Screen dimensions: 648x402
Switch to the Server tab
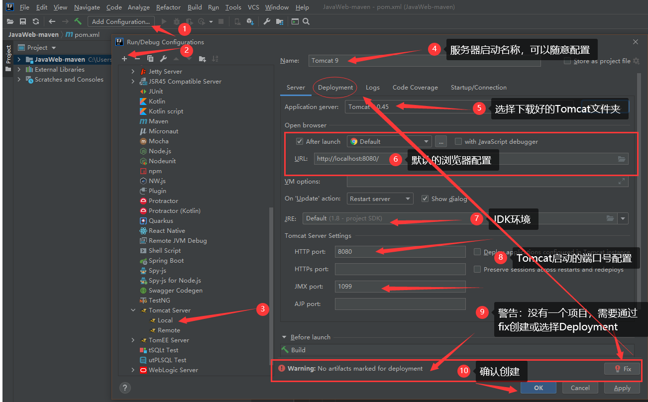click(x=296, y=88)
